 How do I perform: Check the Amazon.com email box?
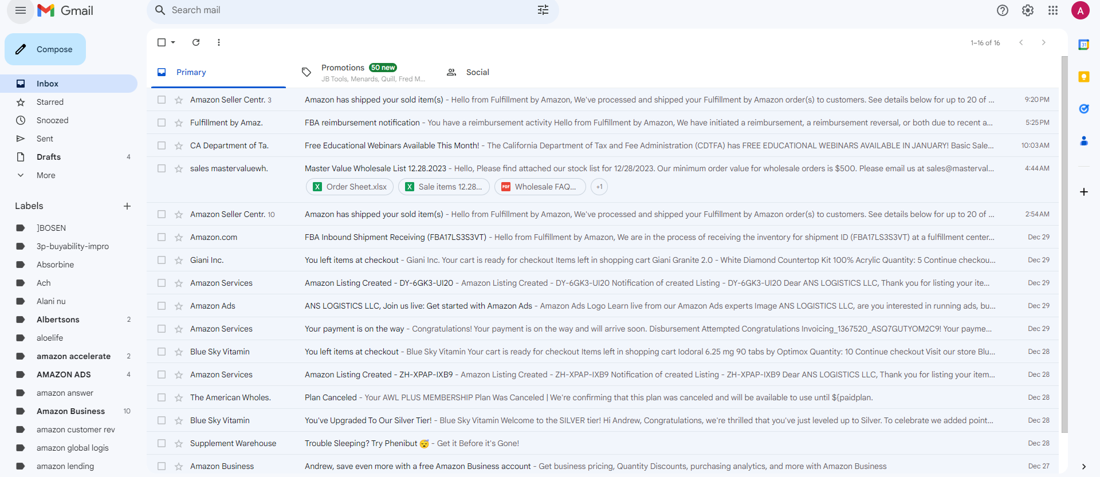pos(162,237)
